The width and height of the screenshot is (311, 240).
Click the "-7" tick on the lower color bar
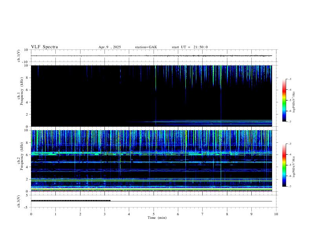[x=290, y=187]
